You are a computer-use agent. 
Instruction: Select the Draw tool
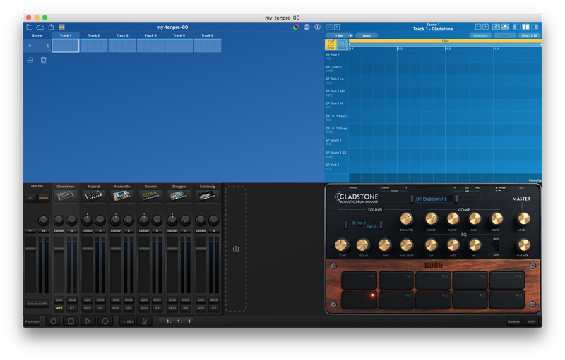[331, 44]
